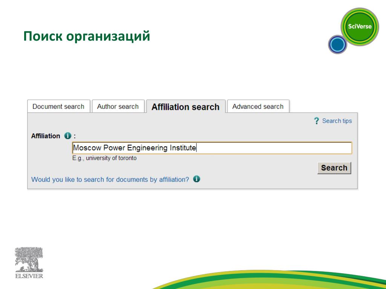Select the Affiliation search tab

185,106
